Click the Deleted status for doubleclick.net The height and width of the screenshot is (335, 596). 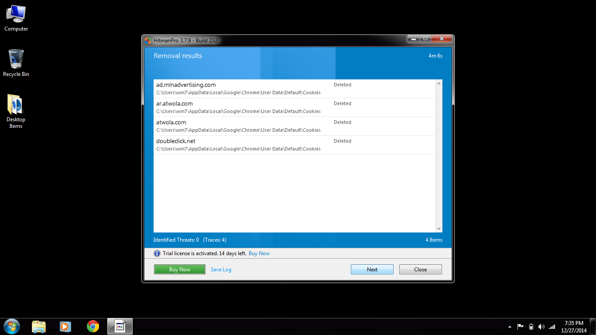343,141
